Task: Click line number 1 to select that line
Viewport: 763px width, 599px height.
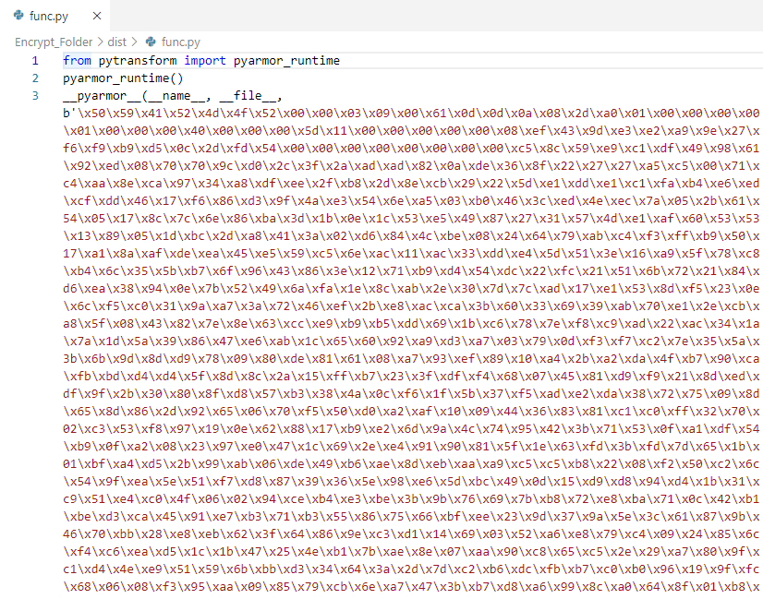Action: (x=34, y=60)
